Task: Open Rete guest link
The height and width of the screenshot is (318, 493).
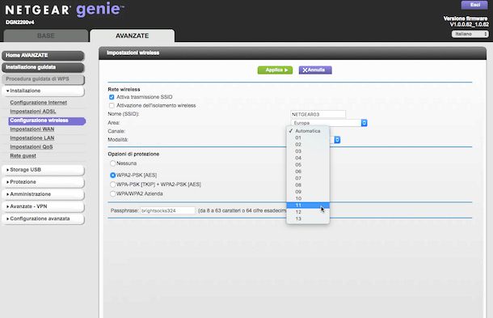Action: (23, 155)
